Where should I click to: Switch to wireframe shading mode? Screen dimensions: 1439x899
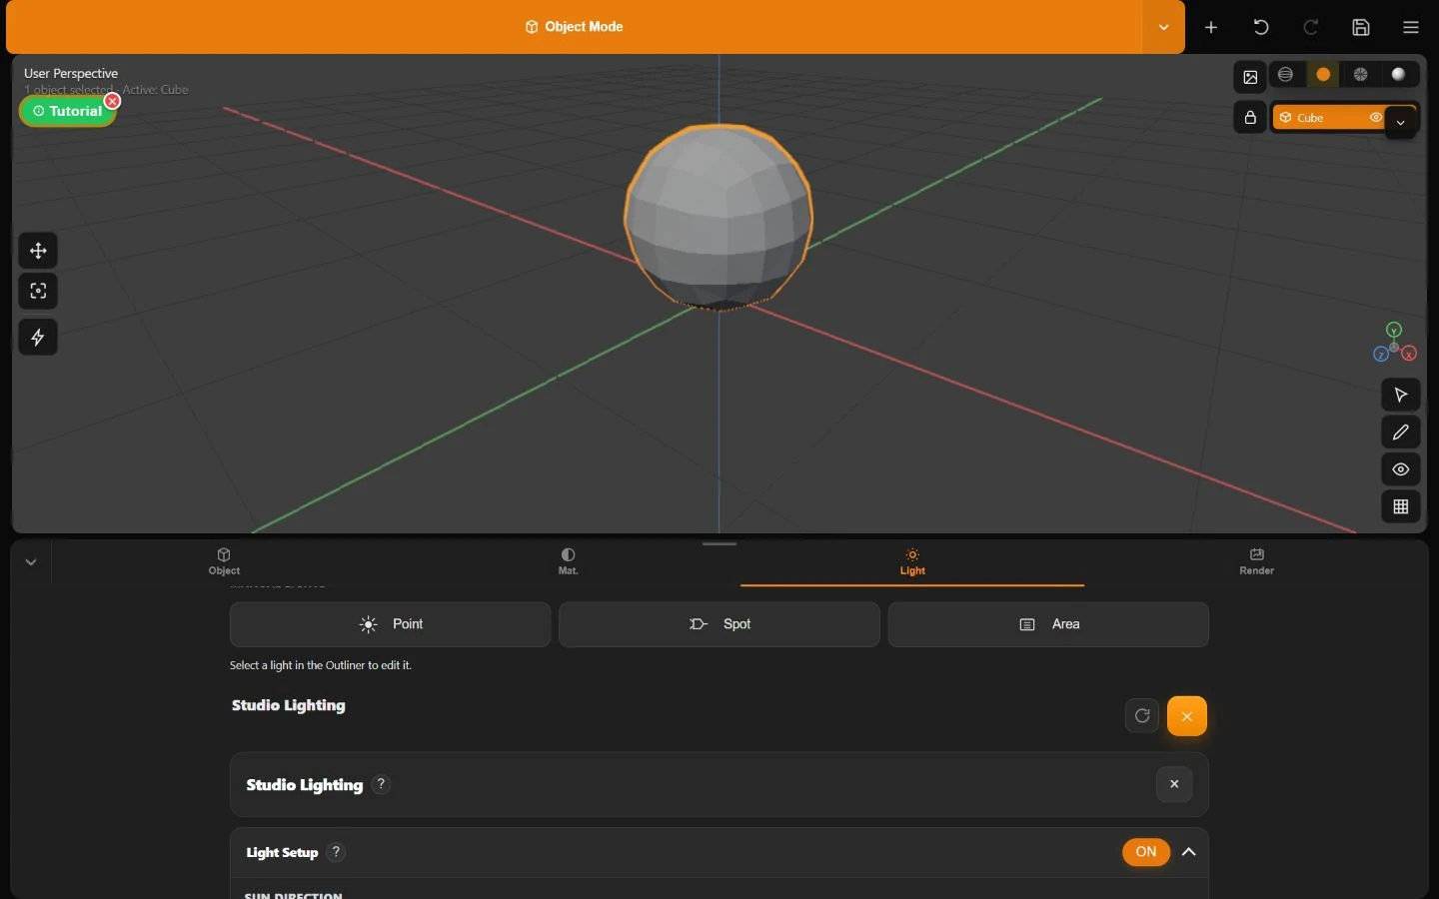tap(1286, 75)
